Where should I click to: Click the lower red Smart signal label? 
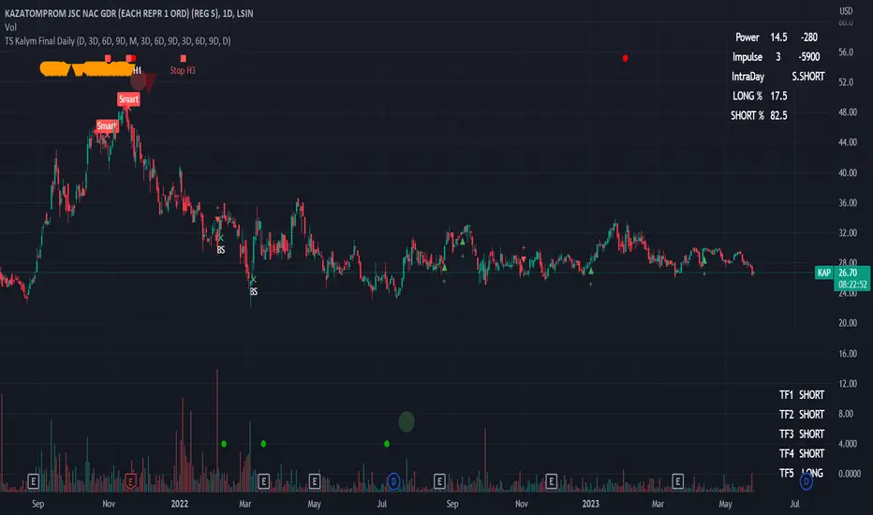click(106, 125)
